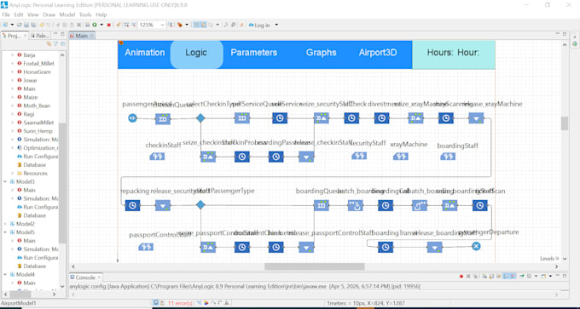Open the dropdown arrow beside Log in
The width and height of the screenshot is (580, 309).
click(276, 25)
